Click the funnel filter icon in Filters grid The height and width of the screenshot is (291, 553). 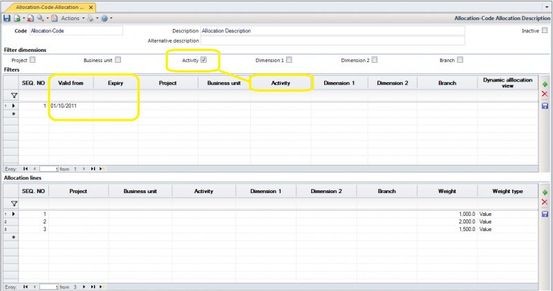point(14,95)
